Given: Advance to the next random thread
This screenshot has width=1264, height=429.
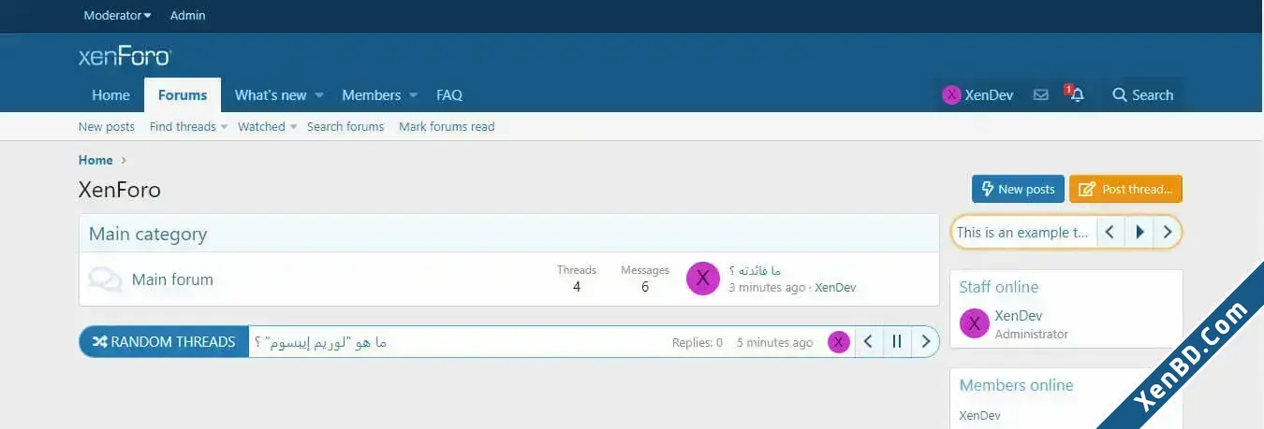Looking at the screenshot, I should click(925, 342).
